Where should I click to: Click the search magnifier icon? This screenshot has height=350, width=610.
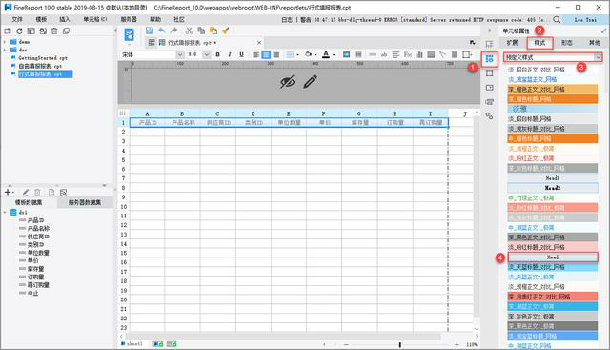click(x=557, y=19)
